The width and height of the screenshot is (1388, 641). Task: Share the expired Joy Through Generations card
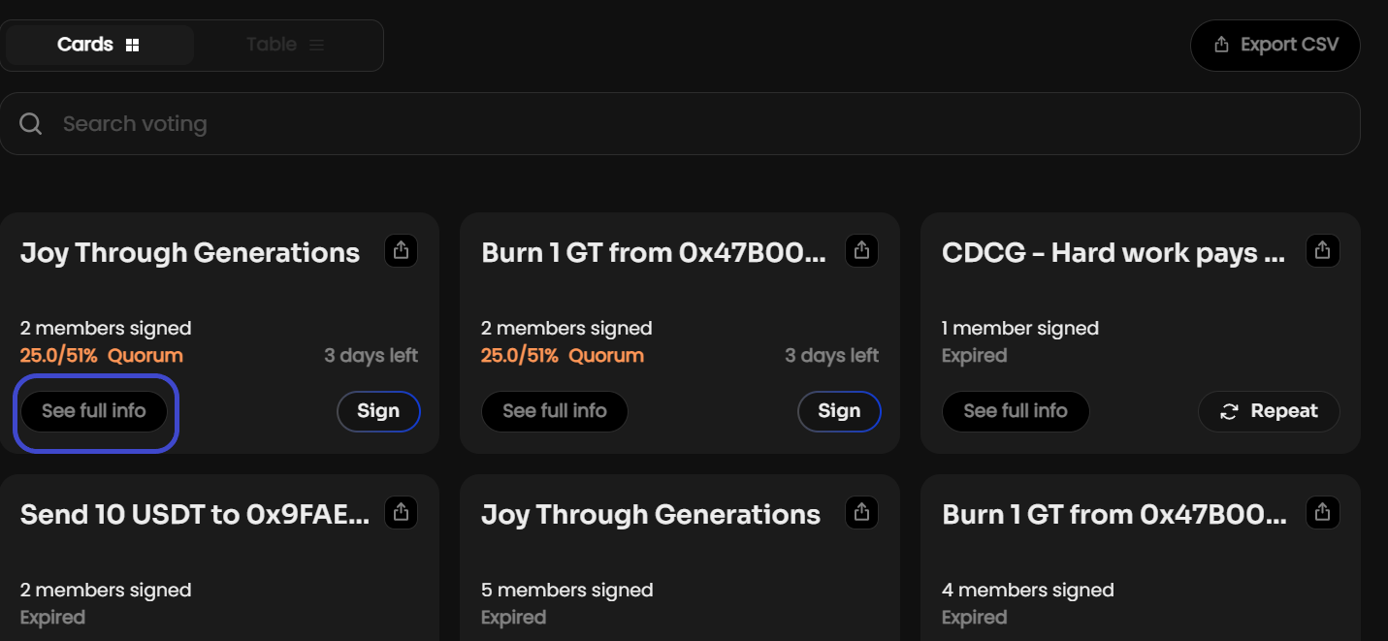click(861, 511)
